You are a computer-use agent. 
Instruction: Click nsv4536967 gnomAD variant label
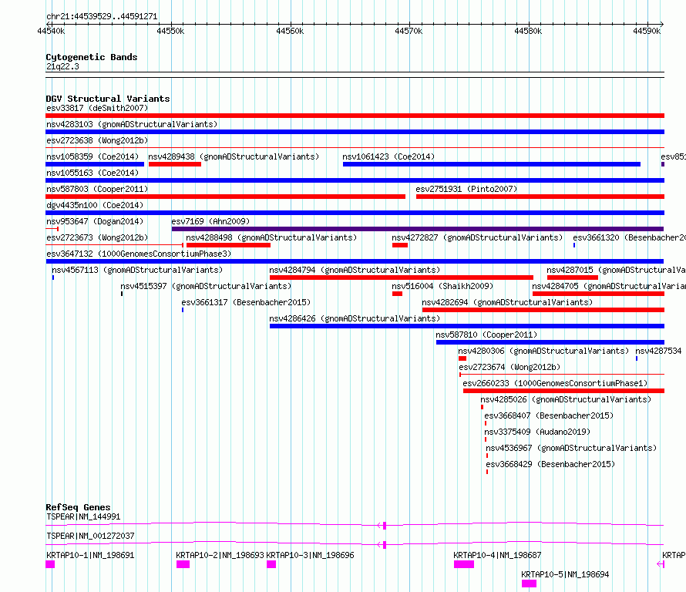571,448
